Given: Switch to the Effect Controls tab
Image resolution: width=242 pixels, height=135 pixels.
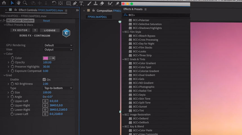Looking at the screenshot, I should [x=41, y=10].
